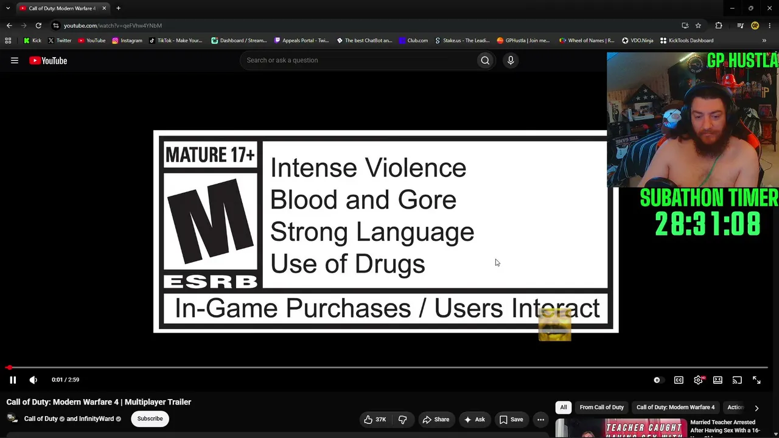The width and height of the screenshot is (779, 438).
Task: Open the Twitter bookmark
Action: click(x=59, y=41)
